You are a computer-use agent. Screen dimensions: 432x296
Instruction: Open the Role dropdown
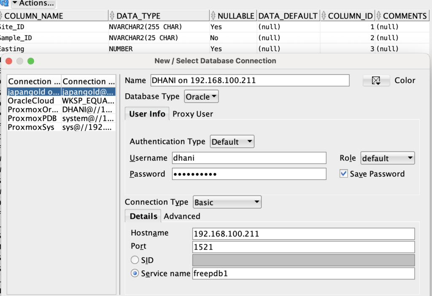coord(387,158)
